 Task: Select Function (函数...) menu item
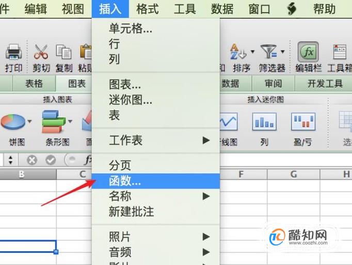(x=155, y=181)
